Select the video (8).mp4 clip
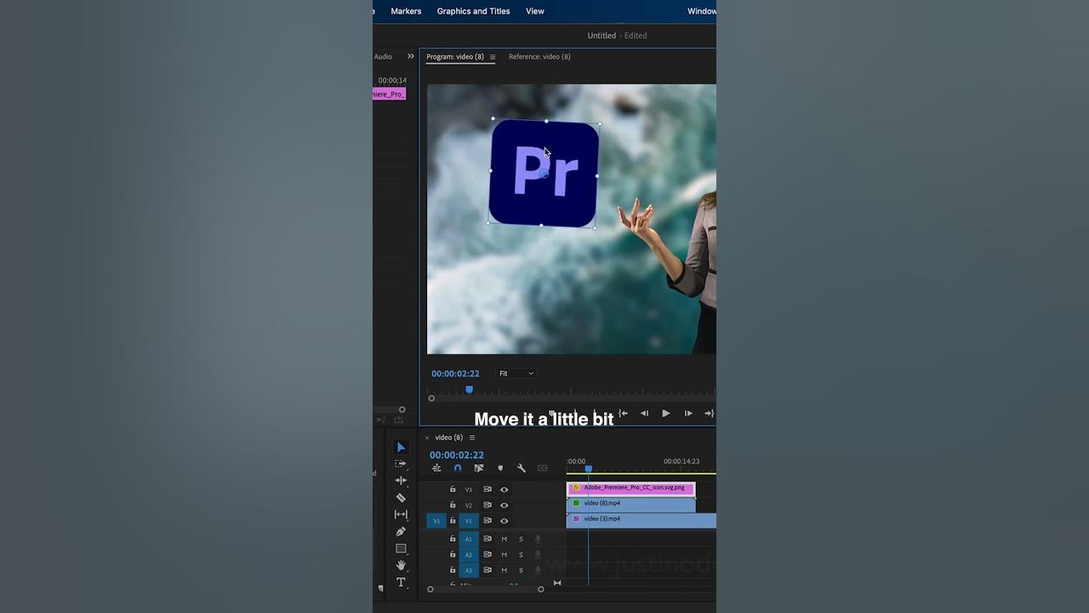This screenshot has width=1089, height=613. click(630, 504)
